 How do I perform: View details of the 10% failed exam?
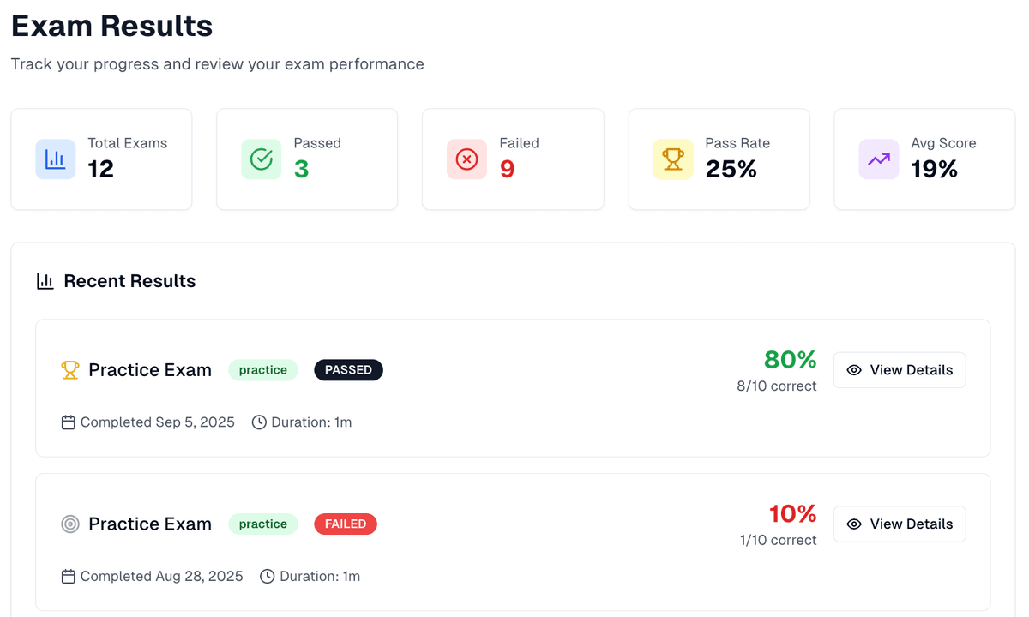coord(900,524)
